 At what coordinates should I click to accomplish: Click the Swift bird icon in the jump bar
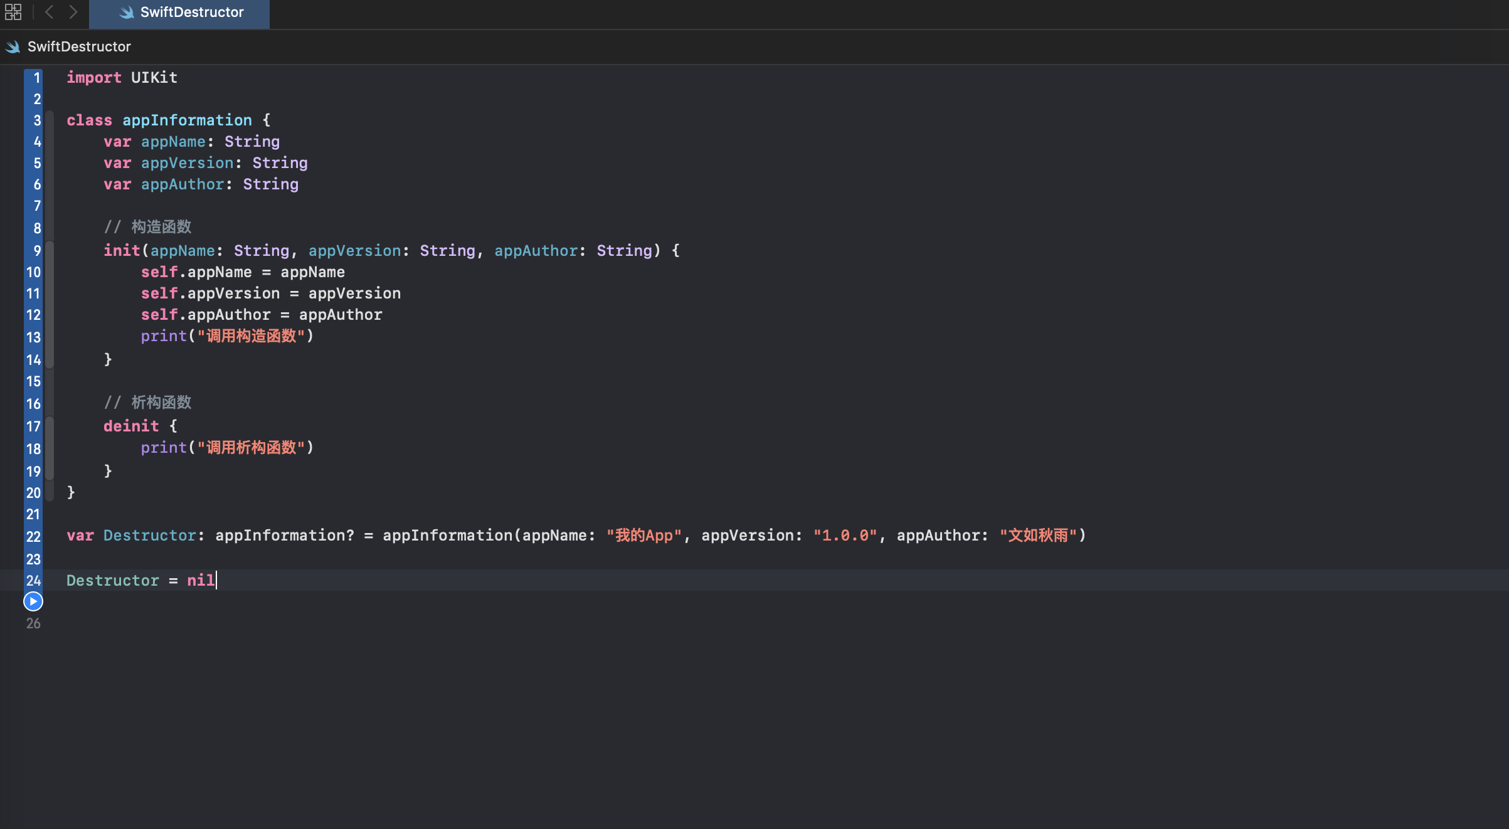coord(13,47)
